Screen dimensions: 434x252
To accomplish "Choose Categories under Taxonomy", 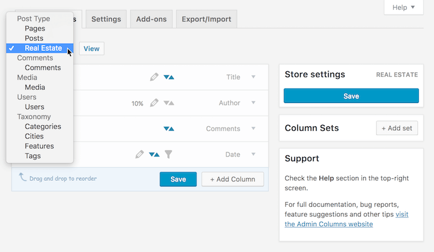I will [40, 126].
